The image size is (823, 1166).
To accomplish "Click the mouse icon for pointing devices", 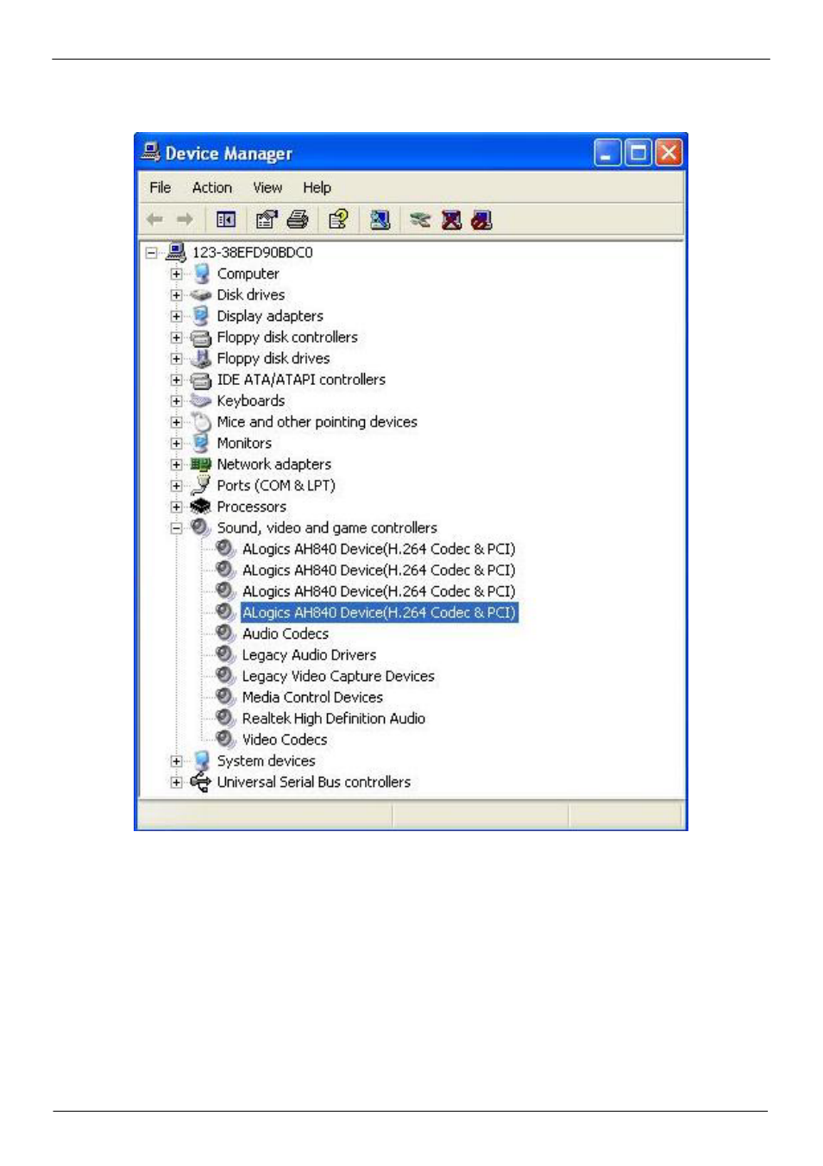I will click(x=201, y=422).
